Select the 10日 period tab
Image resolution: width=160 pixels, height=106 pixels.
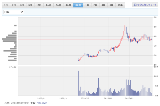tap(39, 5)
